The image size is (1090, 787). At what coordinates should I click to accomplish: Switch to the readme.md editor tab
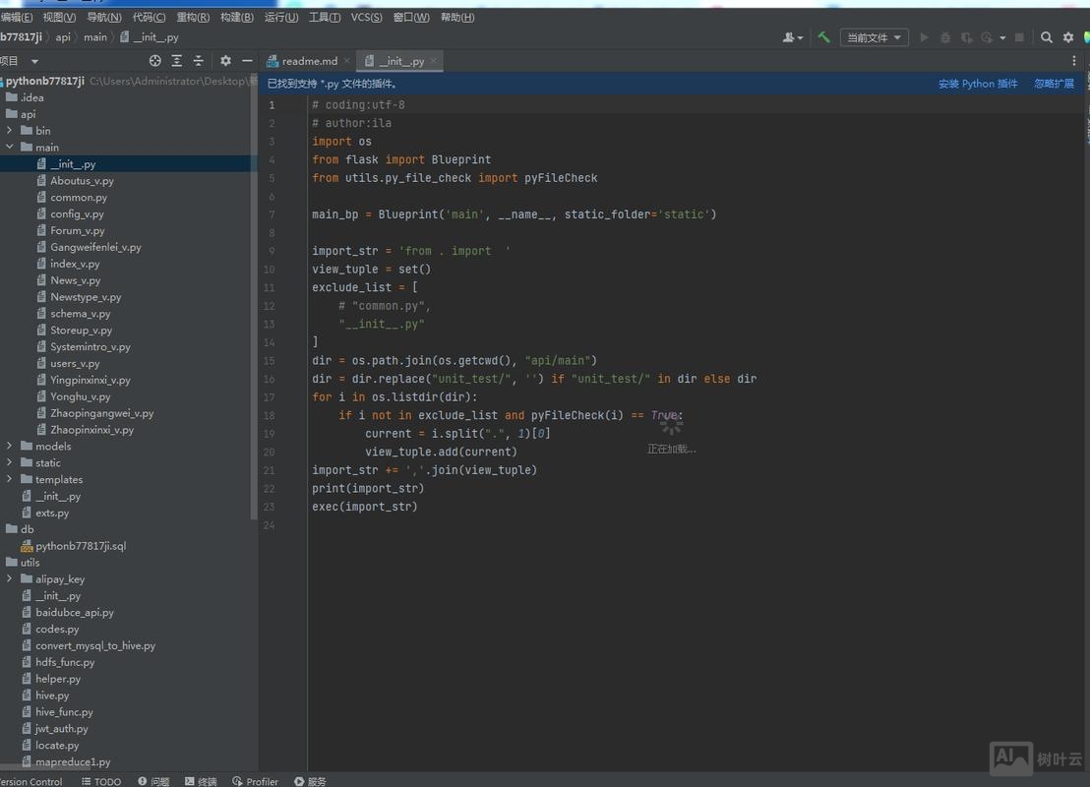click(308, 60)
